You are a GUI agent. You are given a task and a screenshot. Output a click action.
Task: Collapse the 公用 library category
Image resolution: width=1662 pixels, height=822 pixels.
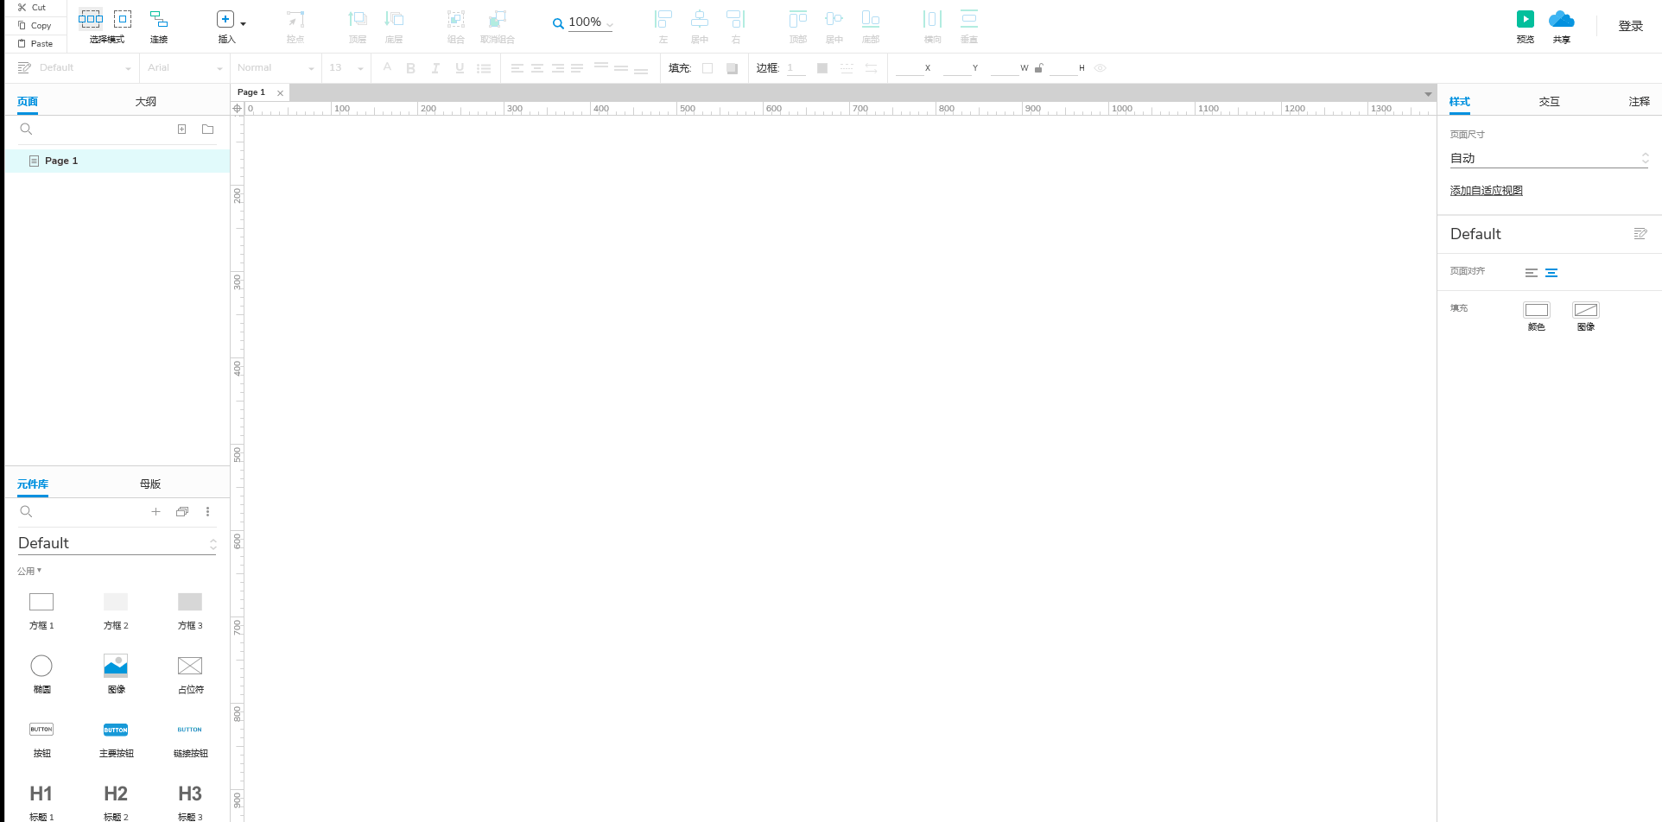pos(29,571)
